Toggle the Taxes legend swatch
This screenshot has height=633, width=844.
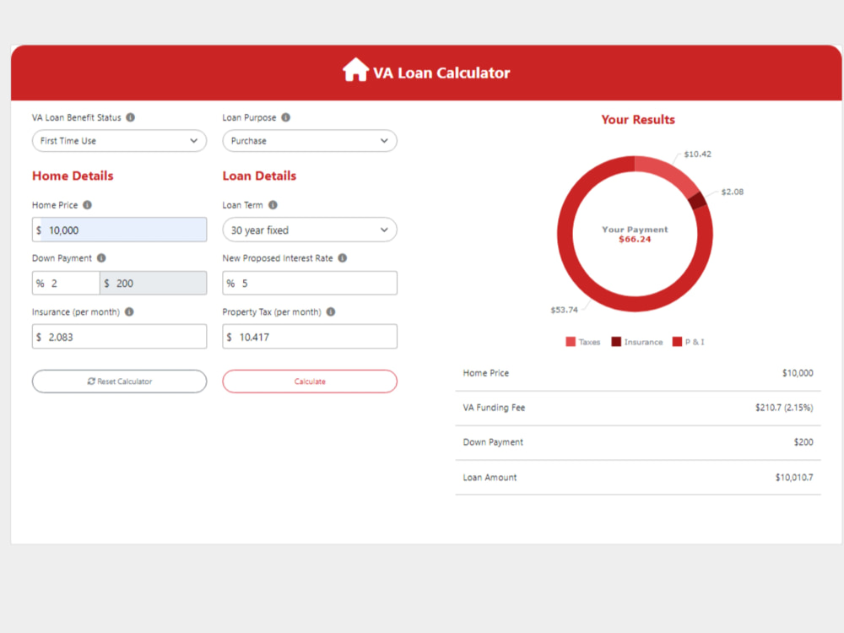click(571, 342)
